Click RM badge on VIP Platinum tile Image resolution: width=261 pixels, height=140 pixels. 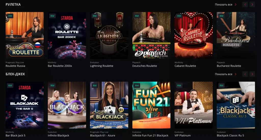[x=179, y=86]
